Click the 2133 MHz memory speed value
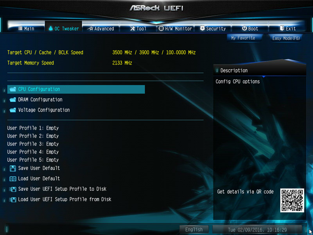 (x=122, y=63)
